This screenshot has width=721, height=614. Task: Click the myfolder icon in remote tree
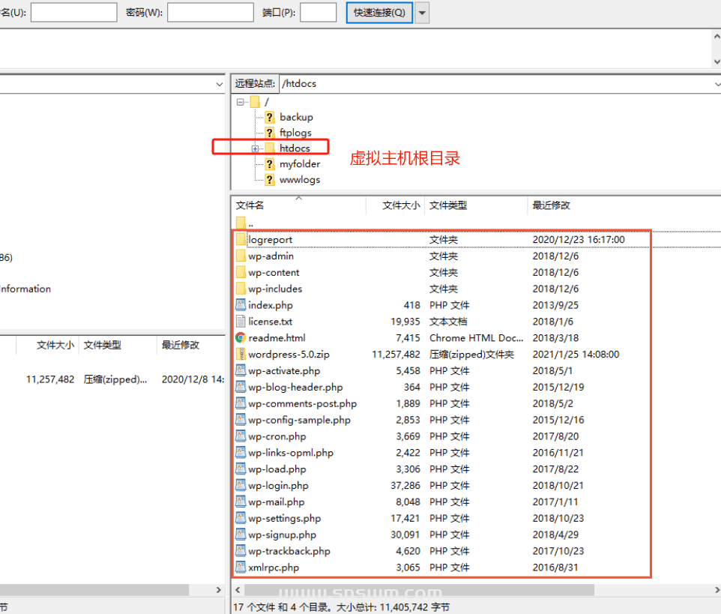[x=269, y=163]
